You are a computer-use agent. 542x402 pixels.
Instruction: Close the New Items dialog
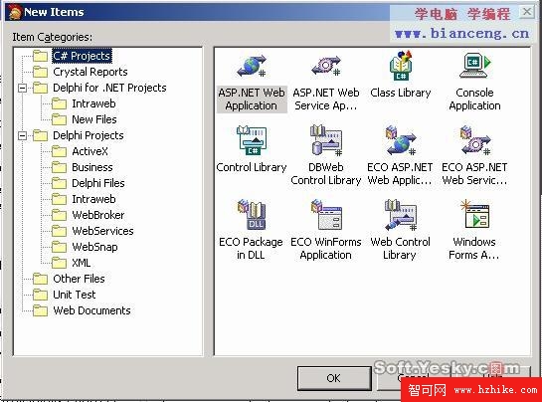tap(527, 12)
